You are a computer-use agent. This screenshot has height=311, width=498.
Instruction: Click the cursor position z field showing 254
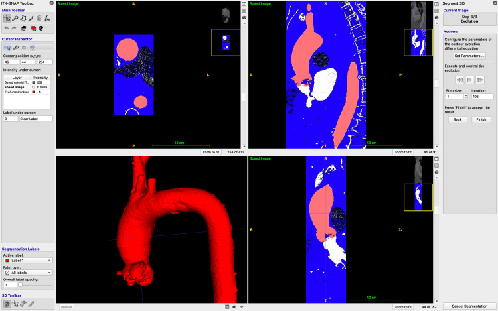coord(44,62)
